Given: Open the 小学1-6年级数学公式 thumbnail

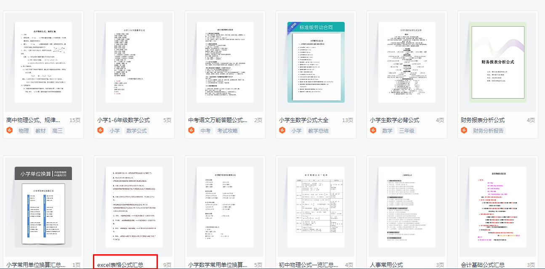Looking at the screenshot, I should (134, 62).
